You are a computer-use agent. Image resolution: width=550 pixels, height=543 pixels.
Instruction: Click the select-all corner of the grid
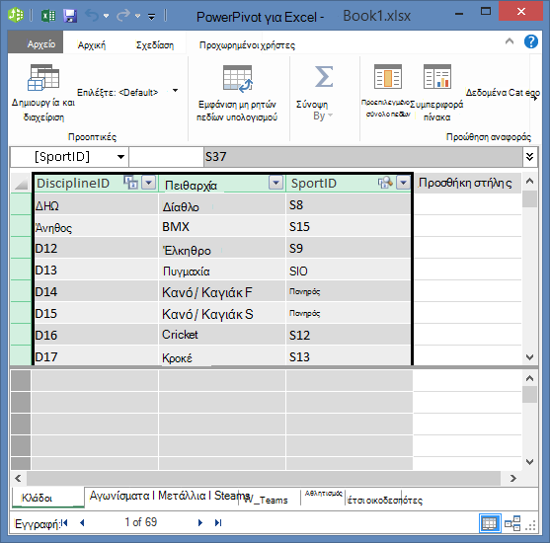coord(21,183)
